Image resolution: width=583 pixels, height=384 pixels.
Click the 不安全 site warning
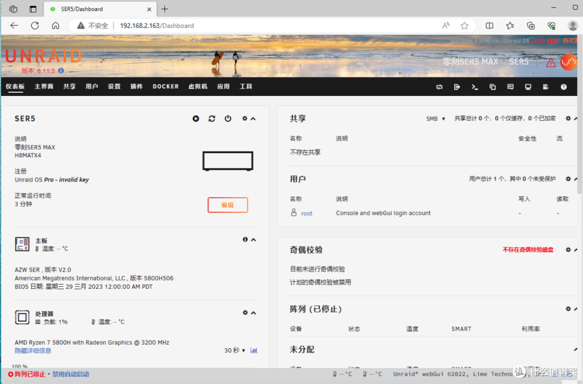coord(93,26)
